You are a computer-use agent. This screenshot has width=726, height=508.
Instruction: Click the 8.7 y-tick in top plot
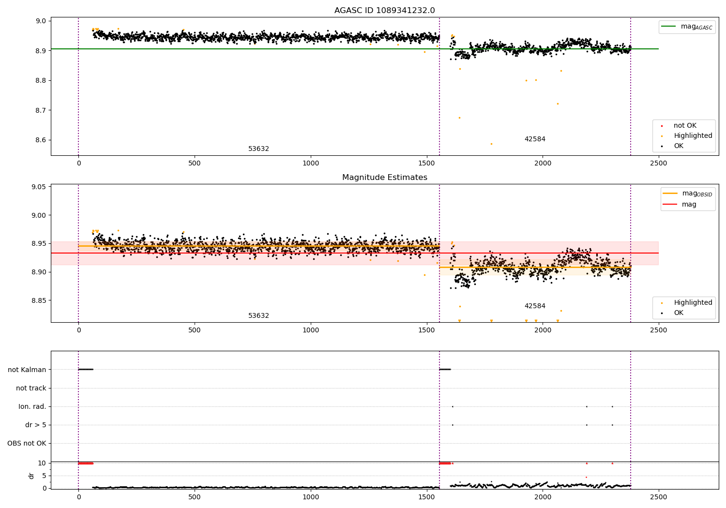tap(41, 111)
